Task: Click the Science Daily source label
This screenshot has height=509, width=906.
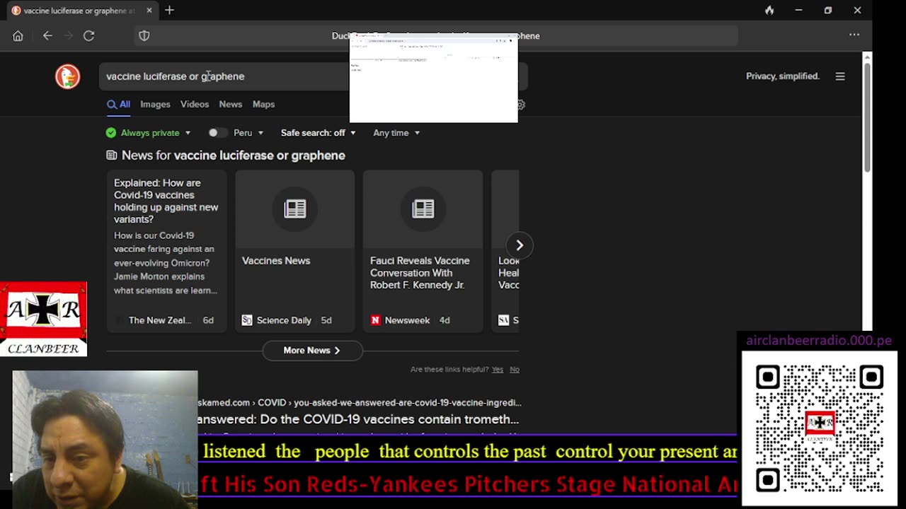Action: pos(284,320)
